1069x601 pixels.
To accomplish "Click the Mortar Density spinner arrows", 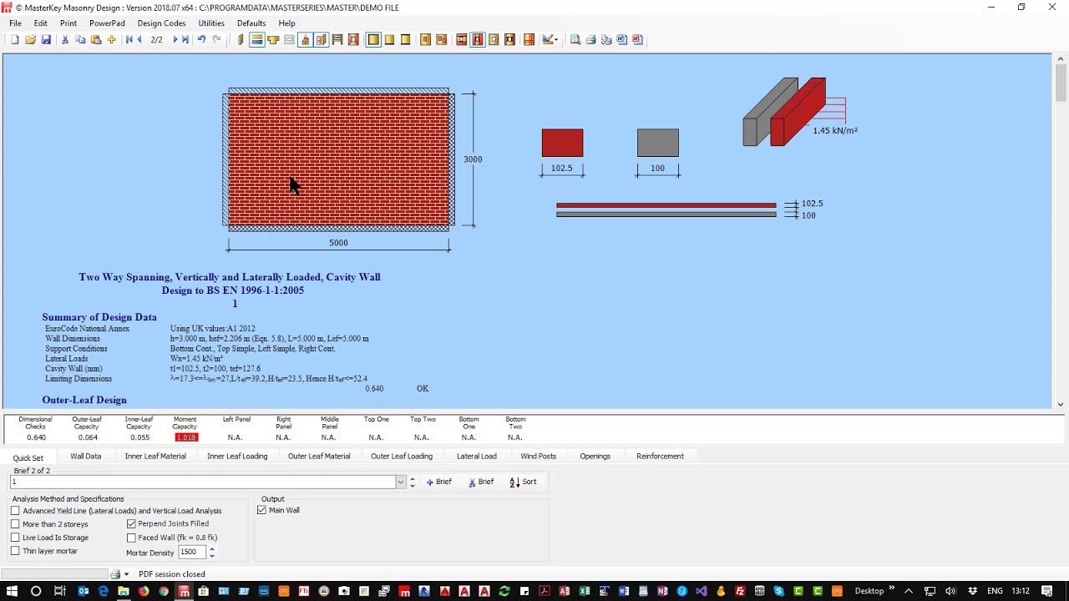I will [211, 553].
